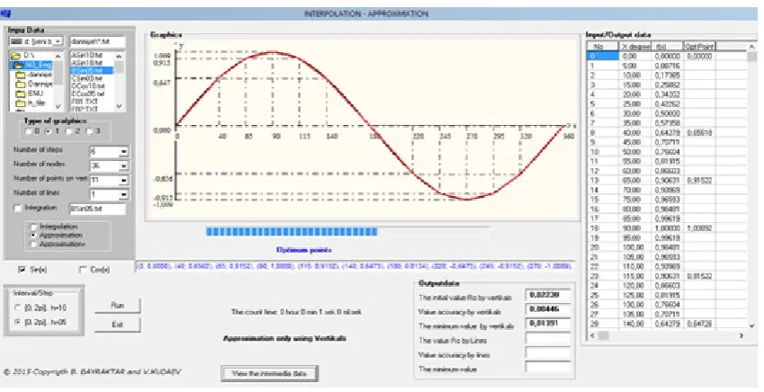Click data table vertical scrollbar up arrow
Viewport: 764px width, 392px height.
click(x=751, y=47)
